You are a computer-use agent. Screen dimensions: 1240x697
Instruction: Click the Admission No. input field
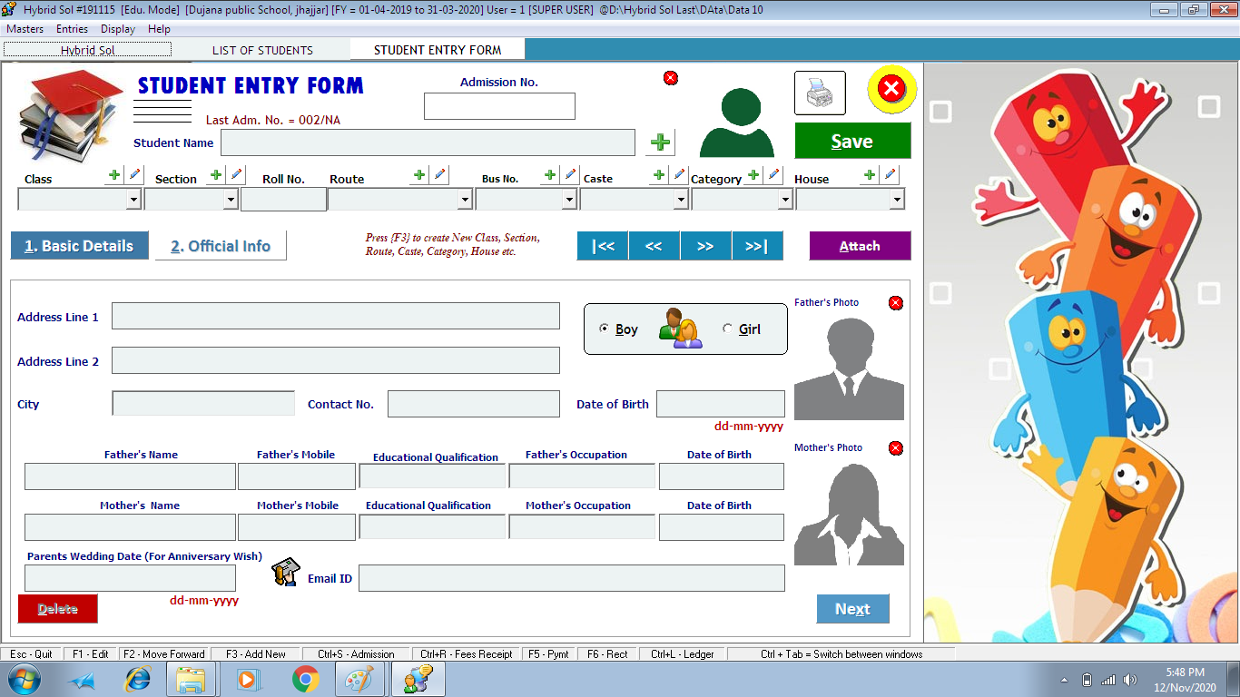point(499,106)
